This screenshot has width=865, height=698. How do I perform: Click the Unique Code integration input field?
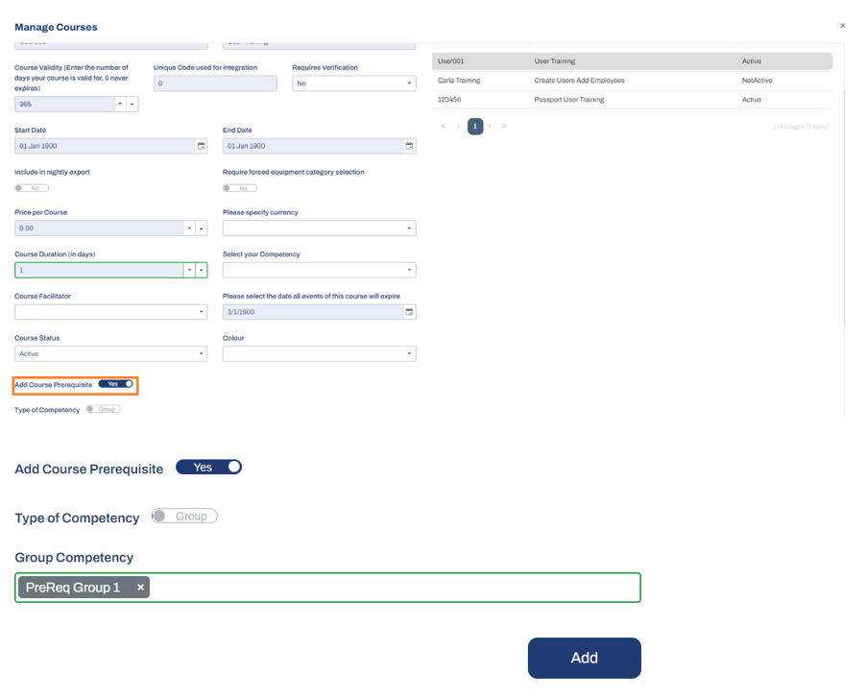point(215,84)
